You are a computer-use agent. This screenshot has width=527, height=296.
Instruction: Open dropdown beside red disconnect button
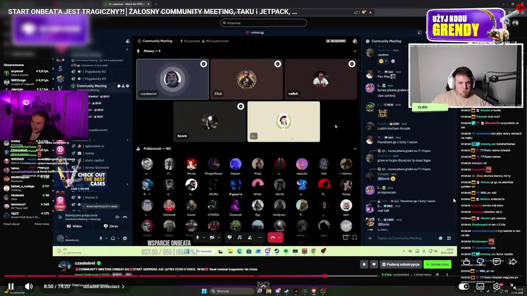click(x=280, y=237)
